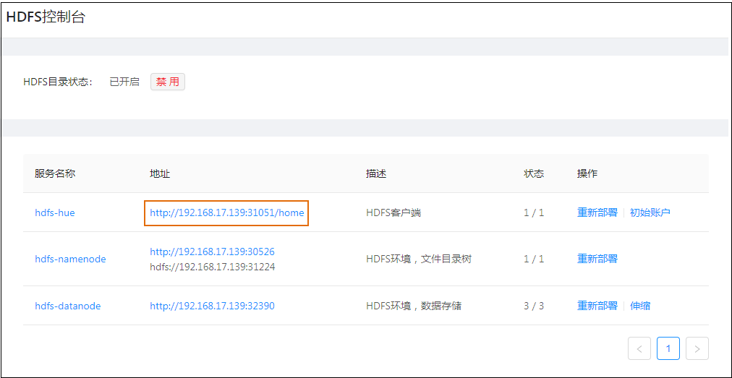The height and width of the screenshot is (378, 732).
Task: Open the namenode http address on port 30526
Action: [212, 252]
